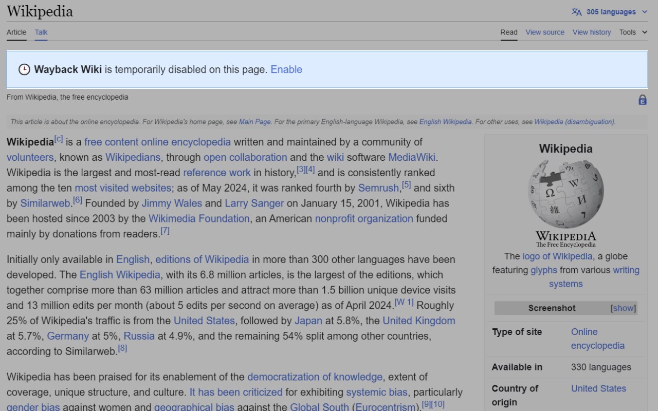Open the open collaboration link
The width and height of the screenshot is (658, 411).
[245, 157]
